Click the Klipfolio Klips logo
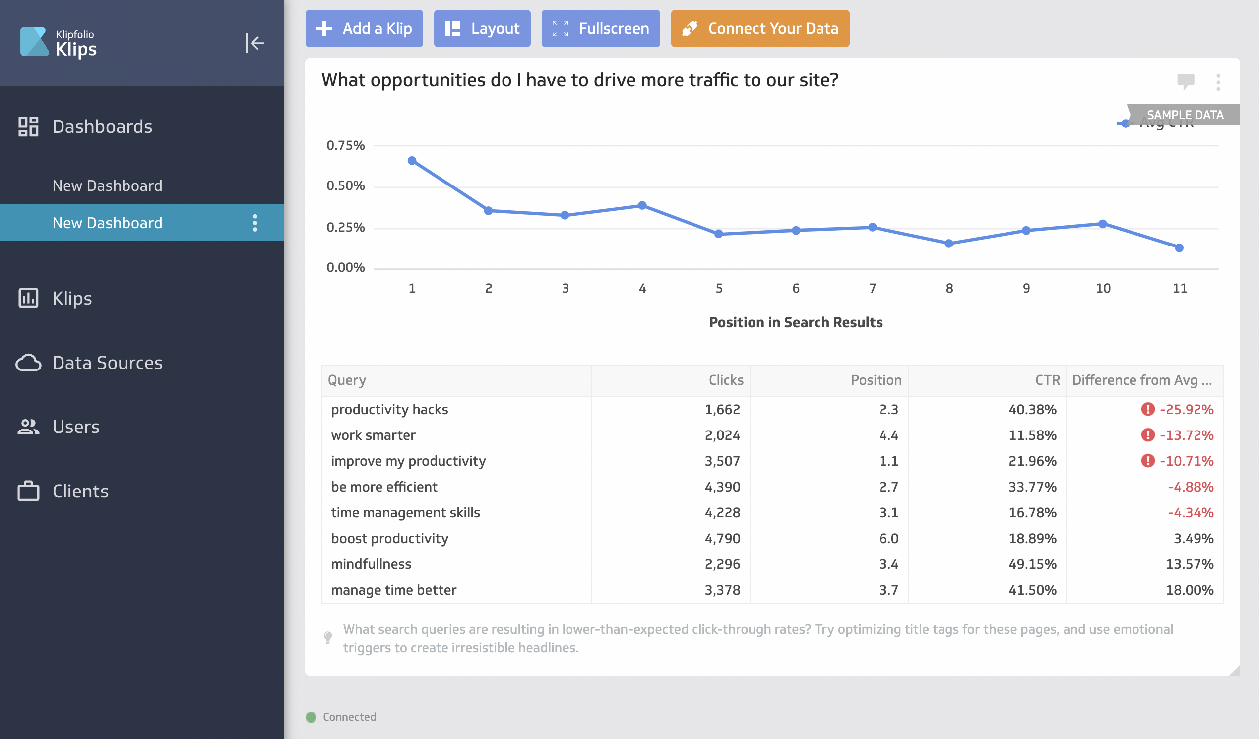Viewport: 1259px width, 739px height. coord(59,43)
